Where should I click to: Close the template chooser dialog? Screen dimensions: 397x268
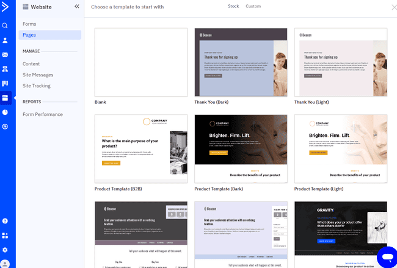393,7
